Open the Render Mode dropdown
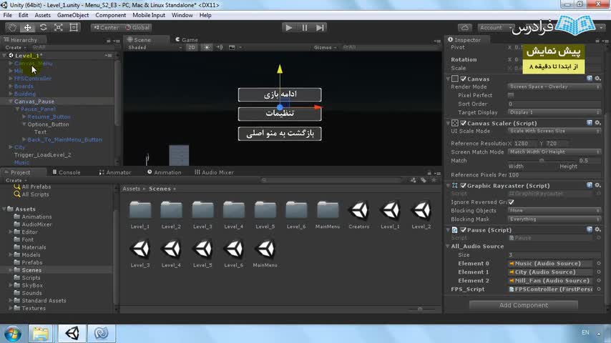Screen dimensions: 611x343 (554, 86)
